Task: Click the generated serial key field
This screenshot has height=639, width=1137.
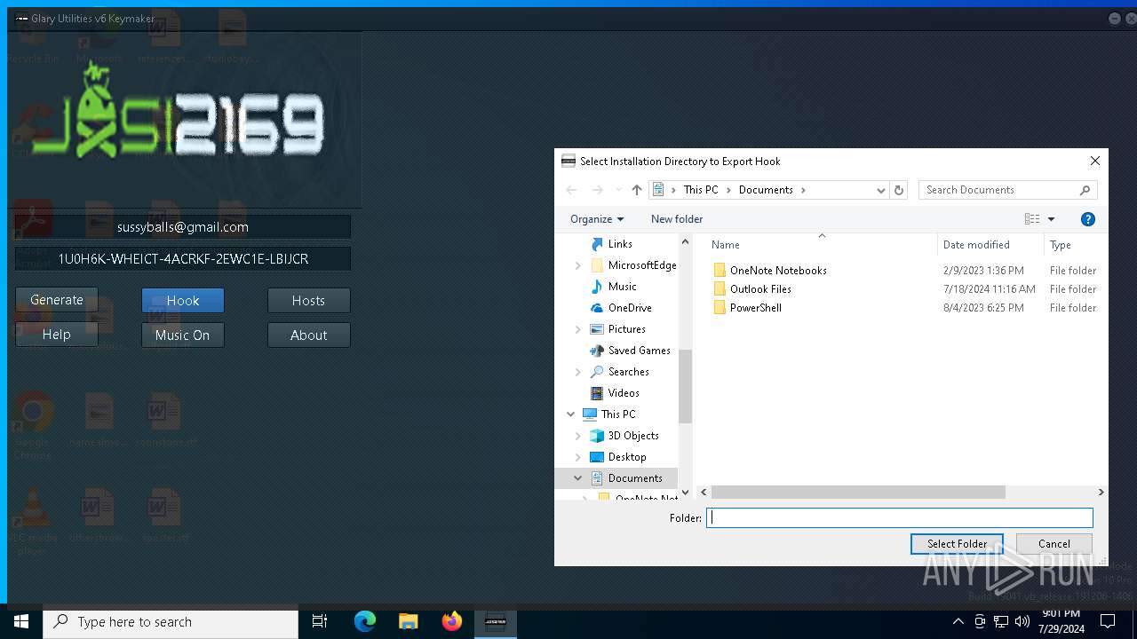Action: (x=183, y=258)
